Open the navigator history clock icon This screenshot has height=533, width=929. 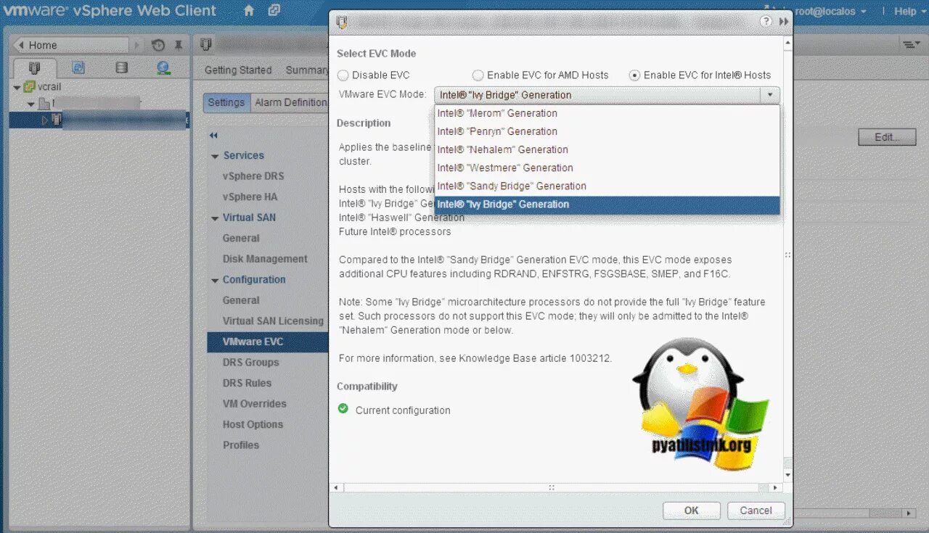coord(158,45)
